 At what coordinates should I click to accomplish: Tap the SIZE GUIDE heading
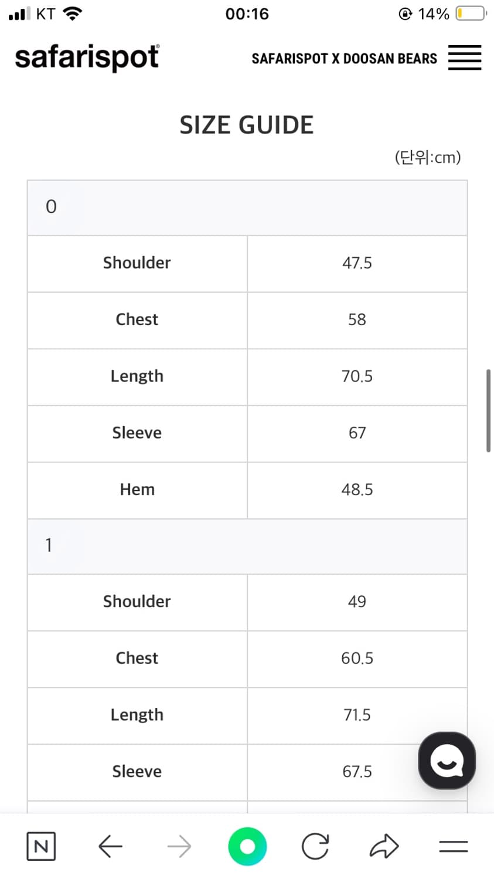[x=247, y=125]
